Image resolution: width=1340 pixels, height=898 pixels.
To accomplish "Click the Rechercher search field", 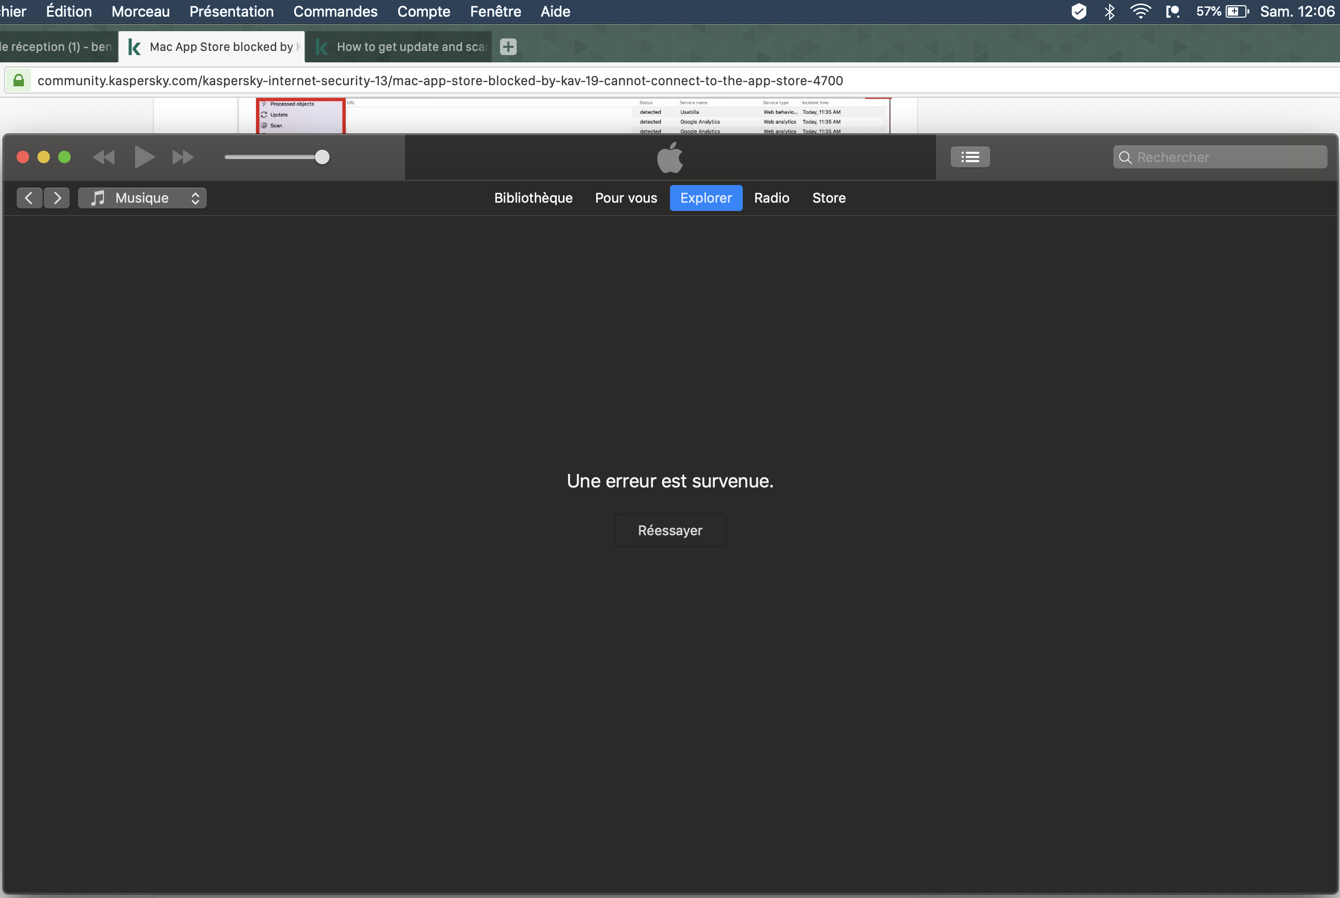I will 1226,157.
